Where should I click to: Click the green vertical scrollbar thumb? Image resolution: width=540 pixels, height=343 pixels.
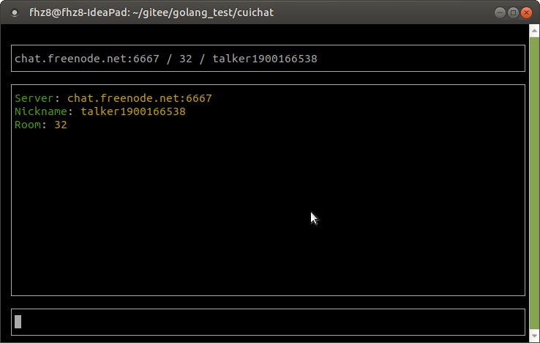tap(534, 183)
